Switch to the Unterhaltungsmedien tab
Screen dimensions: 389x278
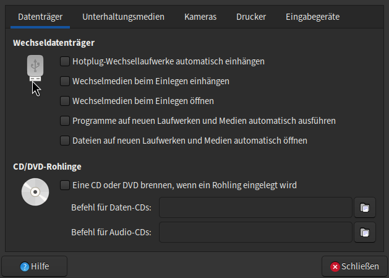point(123,17)
